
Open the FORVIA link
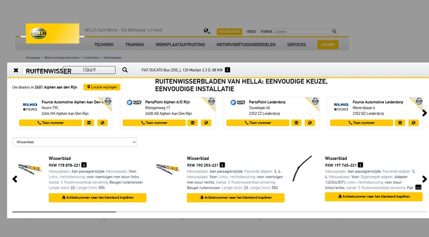[267, 32]
